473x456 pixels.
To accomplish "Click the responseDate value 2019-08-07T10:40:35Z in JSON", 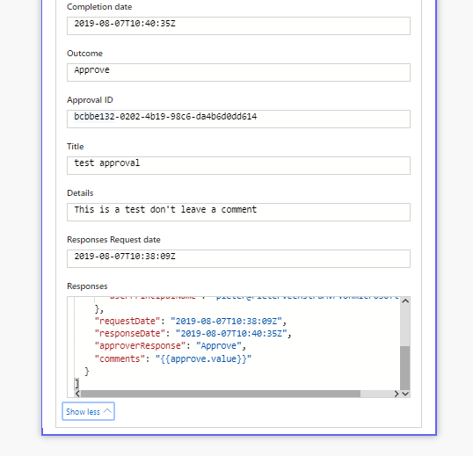I will [x=231, y=334].
